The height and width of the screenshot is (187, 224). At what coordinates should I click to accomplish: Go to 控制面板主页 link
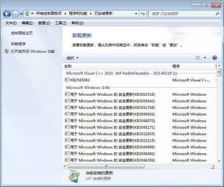22,33
